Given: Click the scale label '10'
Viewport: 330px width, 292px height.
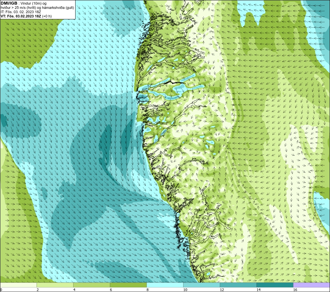Looking at the screenshot, I should pyautogui.click(x=185, y=290).
